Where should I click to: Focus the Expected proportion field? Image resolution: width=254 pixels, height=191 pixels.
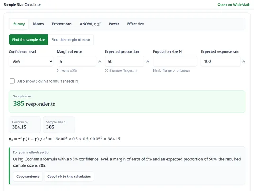(124, 61)
